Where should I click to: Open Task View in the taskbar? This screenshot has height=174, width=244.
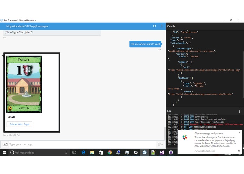click(x=74, y=153)
